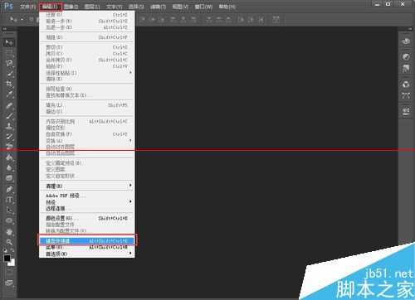Expand the toolbox with its double-arrow
Viewport: 415px width, 300px height.
(5, 29)
